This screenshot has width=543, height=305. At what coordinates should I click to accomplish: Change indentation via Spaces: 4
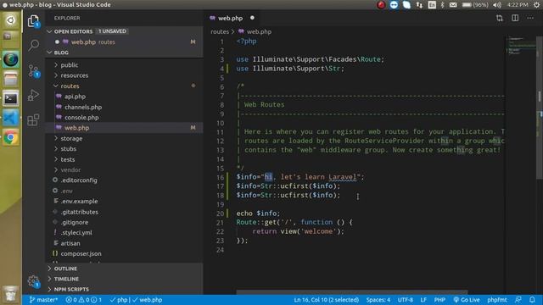pyautogui.click(x=378, y=300)
